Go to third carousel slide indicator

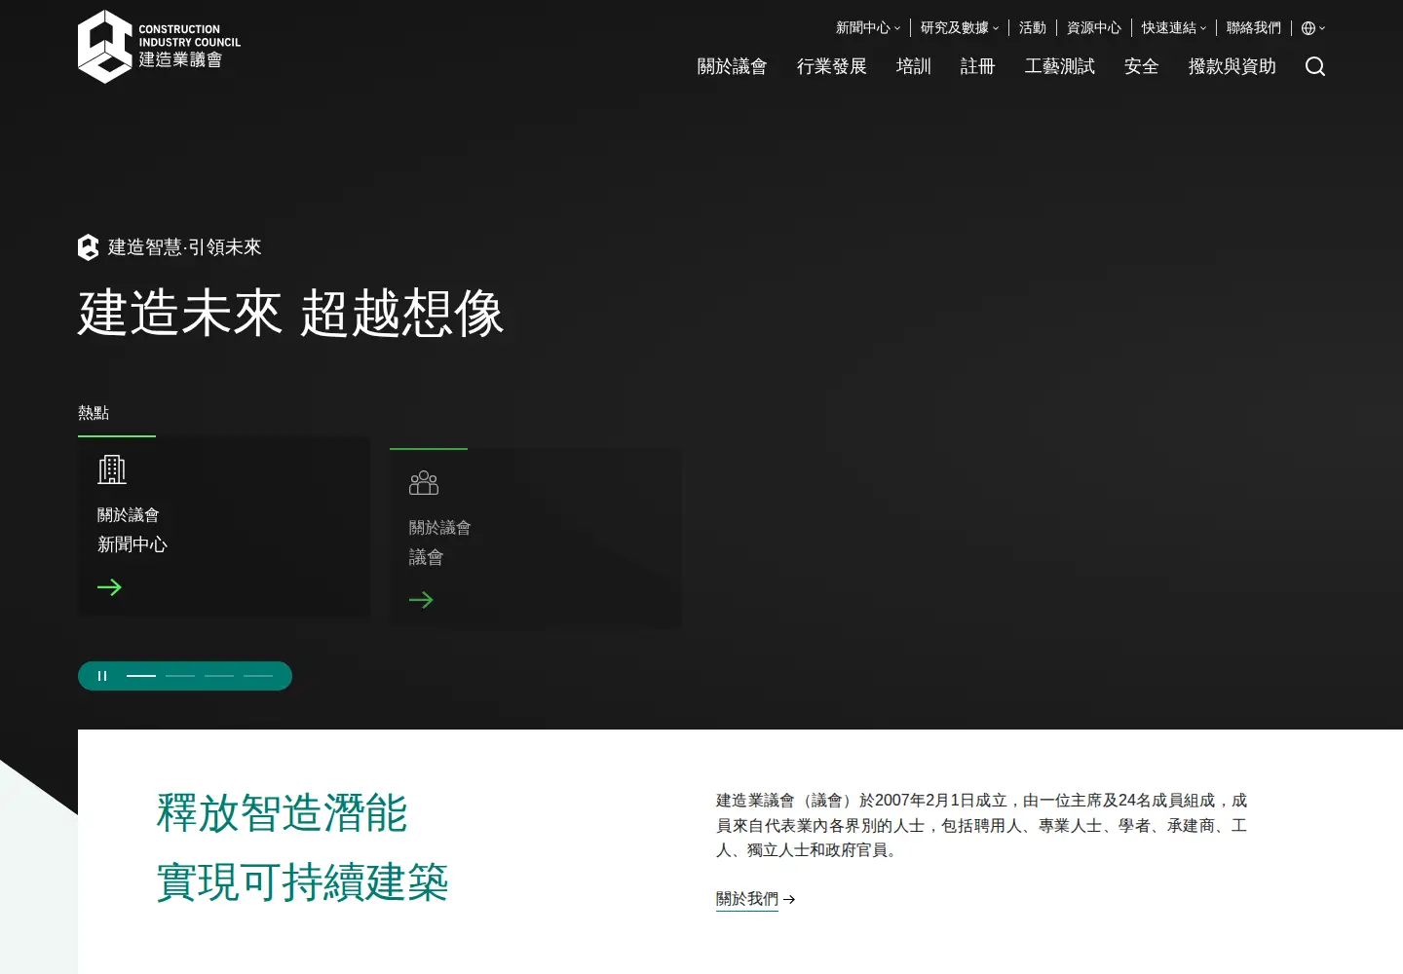pyautogui.click(x=219, y=676)
